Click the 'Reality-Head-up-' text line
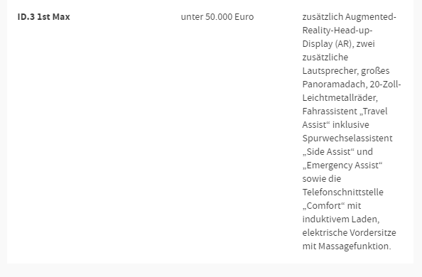 click(337, 31)
